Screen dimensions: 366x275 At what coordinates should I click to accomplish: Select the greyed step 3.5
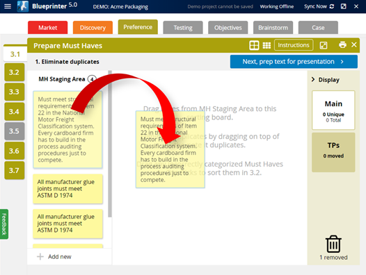[x=14, y=131]
